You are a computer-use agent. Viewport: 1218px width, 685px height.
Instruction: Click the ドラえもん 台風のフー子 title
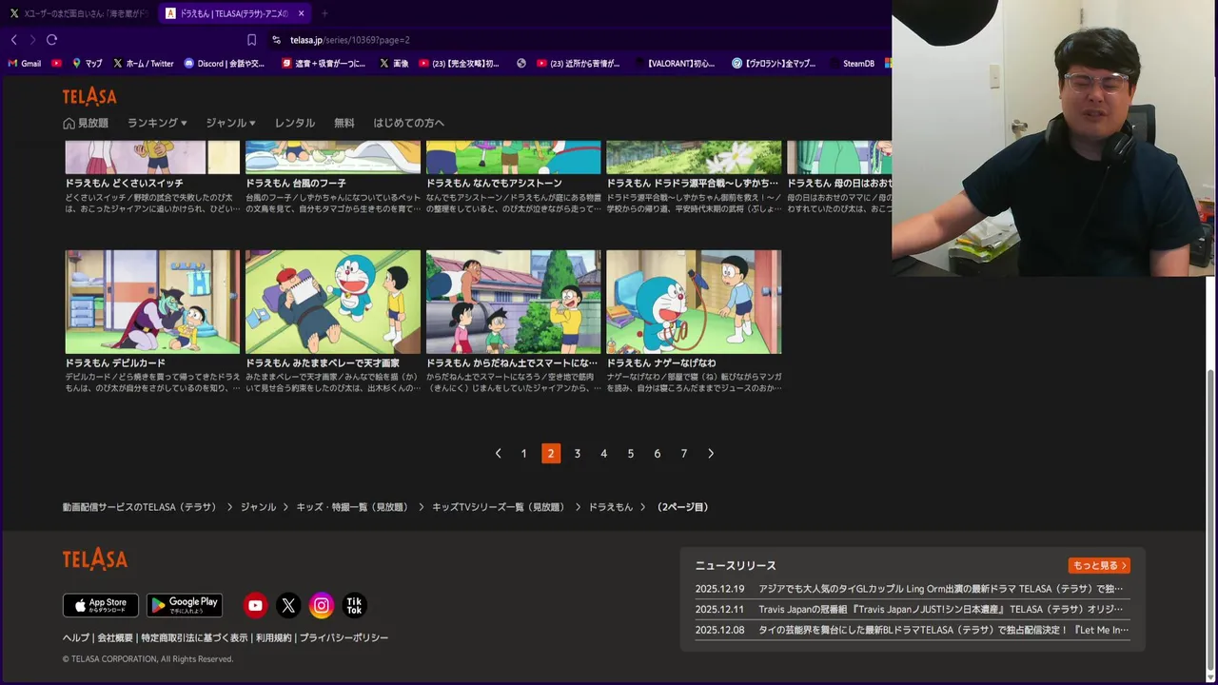(x=296, y=183)
